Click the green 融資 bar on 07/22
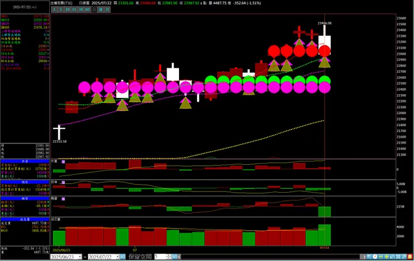This screenshot has height=261, width=414. click(x=324, y=212)
